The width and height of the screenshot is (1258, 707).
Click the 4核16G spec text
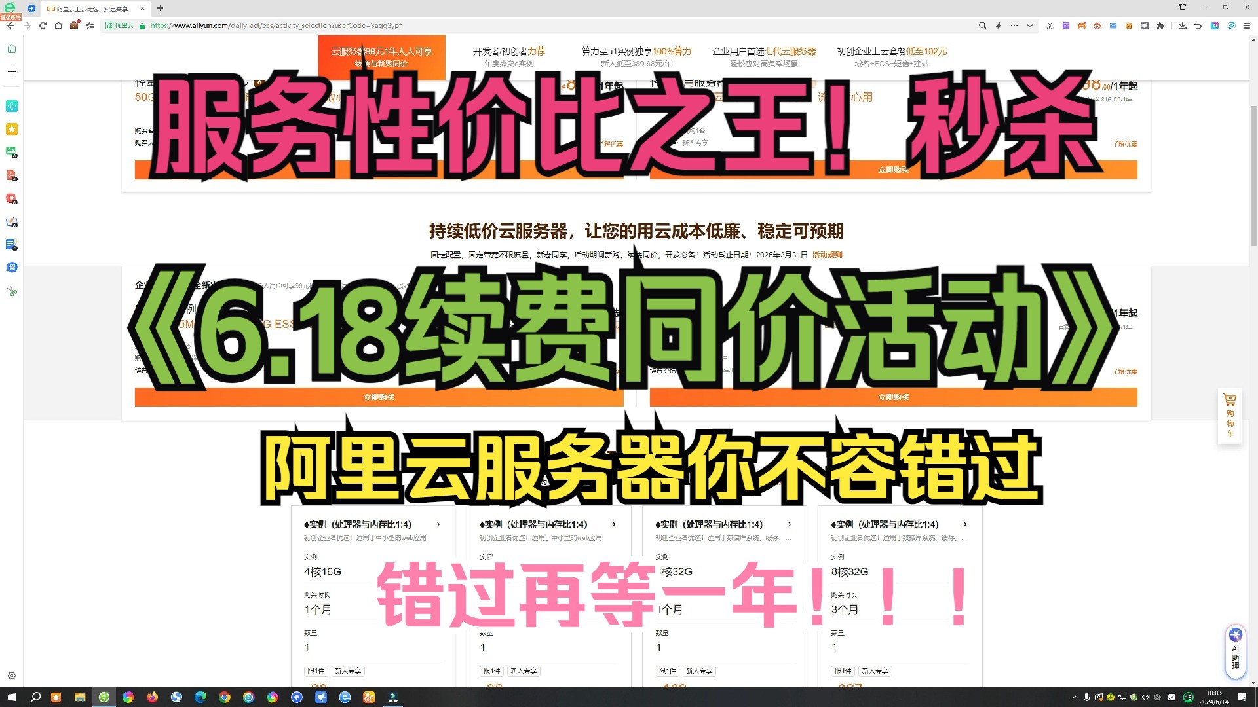click(322, 571)
